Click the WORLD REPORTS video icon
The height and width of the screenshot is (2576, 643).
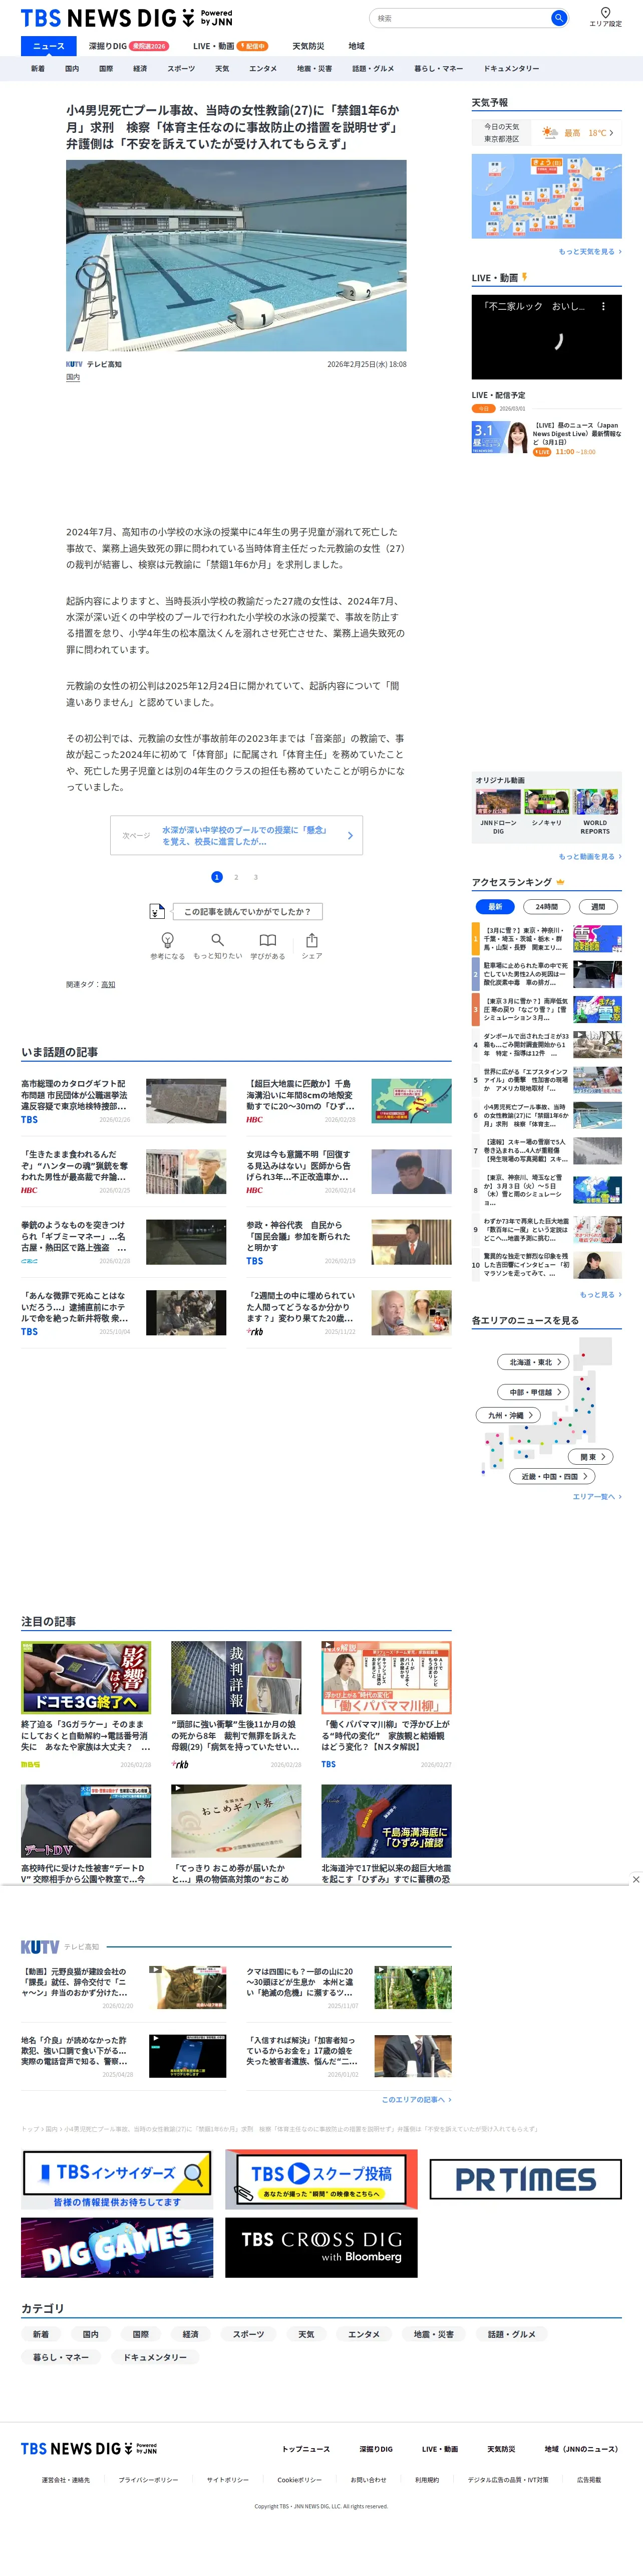coord(595,802)
